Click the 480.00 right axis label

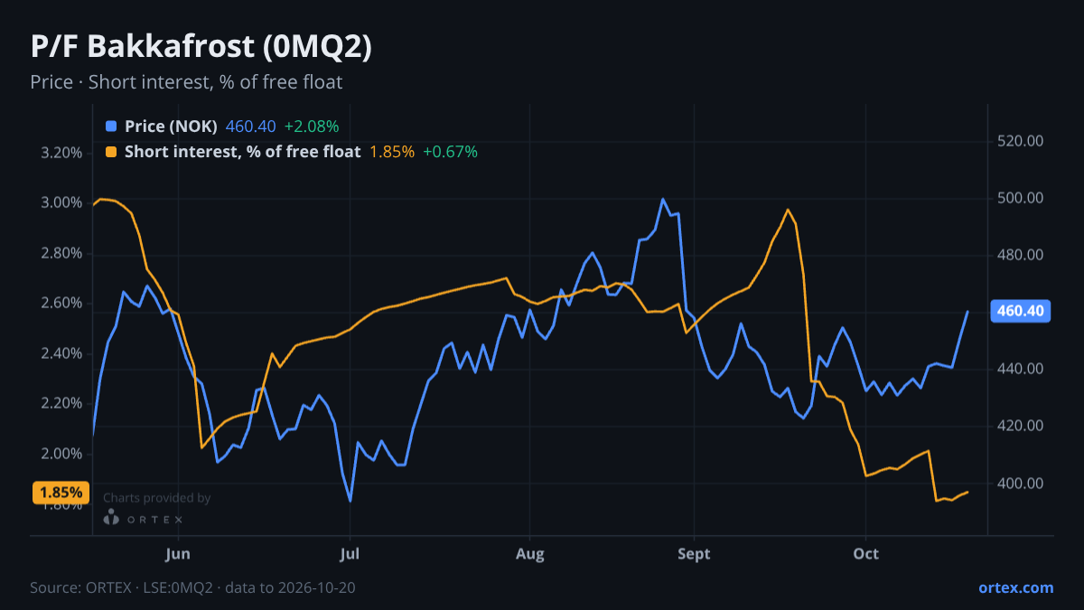[x=1021, y=255]
